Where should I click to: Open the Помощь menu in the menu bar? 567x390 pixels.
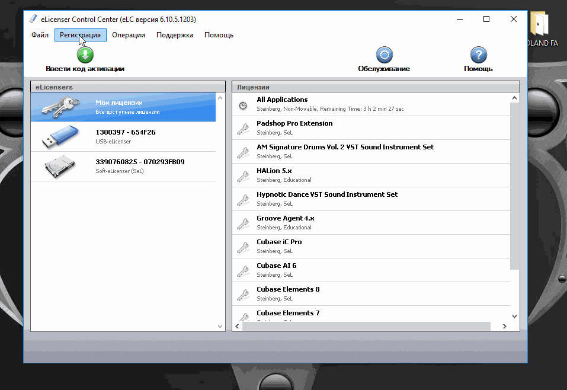coord(219,35)
